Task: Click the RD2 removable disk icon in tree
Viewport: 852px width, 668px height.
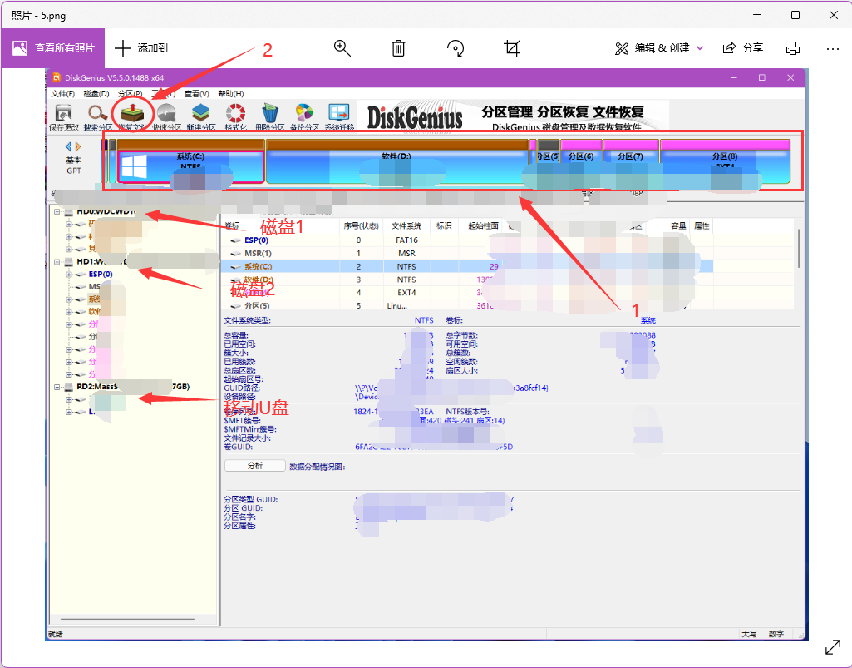Action: (x=69, y=387)
